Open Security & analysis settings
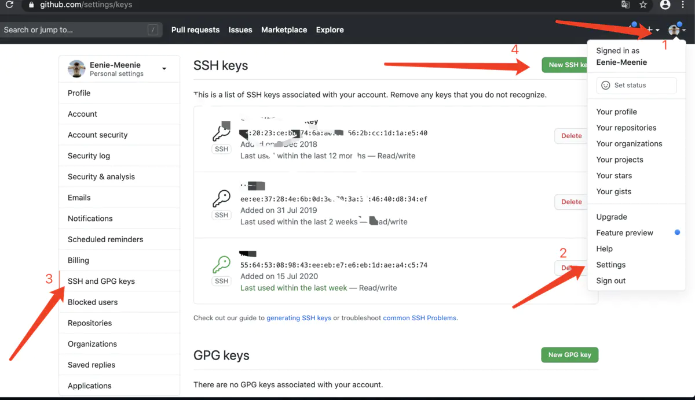This screenshot has height=400, width=695. (x=119, y=176)
